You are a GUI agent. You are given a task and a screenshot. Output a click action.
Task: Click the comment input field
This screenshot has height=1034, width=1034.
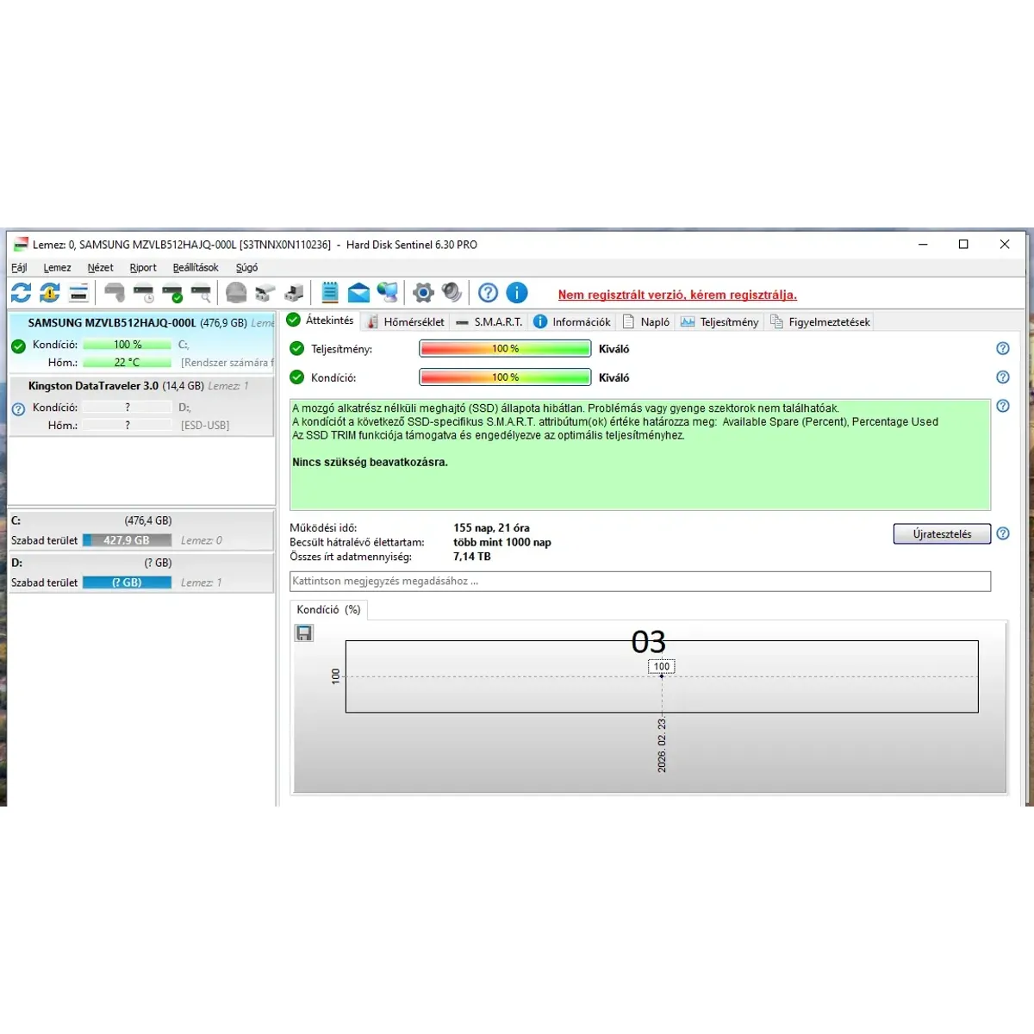639,582
